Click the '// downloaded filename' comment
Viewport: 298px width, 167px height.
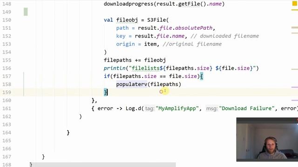point(224,36)
